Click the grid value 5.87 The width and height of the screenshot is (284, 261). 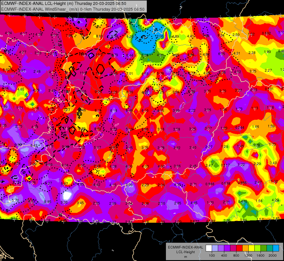64,184
